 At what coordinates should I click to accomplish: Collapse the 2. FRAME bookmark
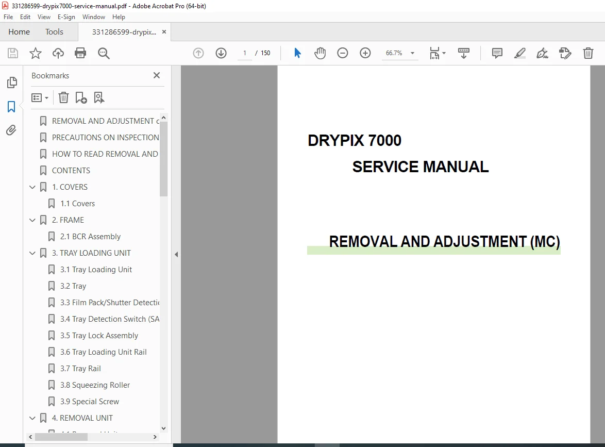click(x=32, y=220)
